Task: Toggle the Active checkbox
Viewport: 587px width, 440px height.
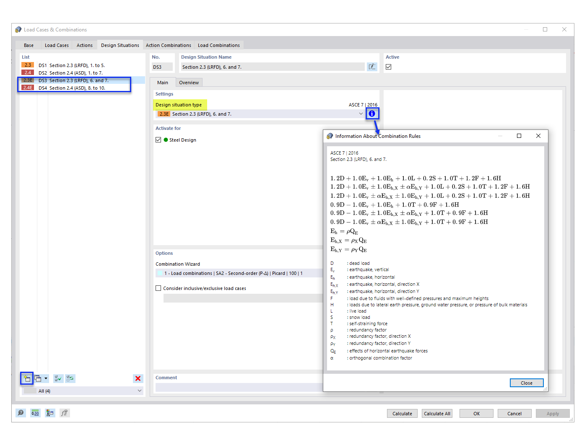Action: click(x=389, y=67)
